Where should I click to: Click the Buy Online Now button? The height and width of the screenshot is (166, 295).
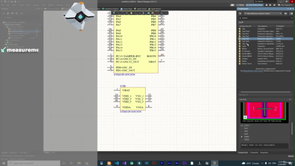tap(254, 5)
